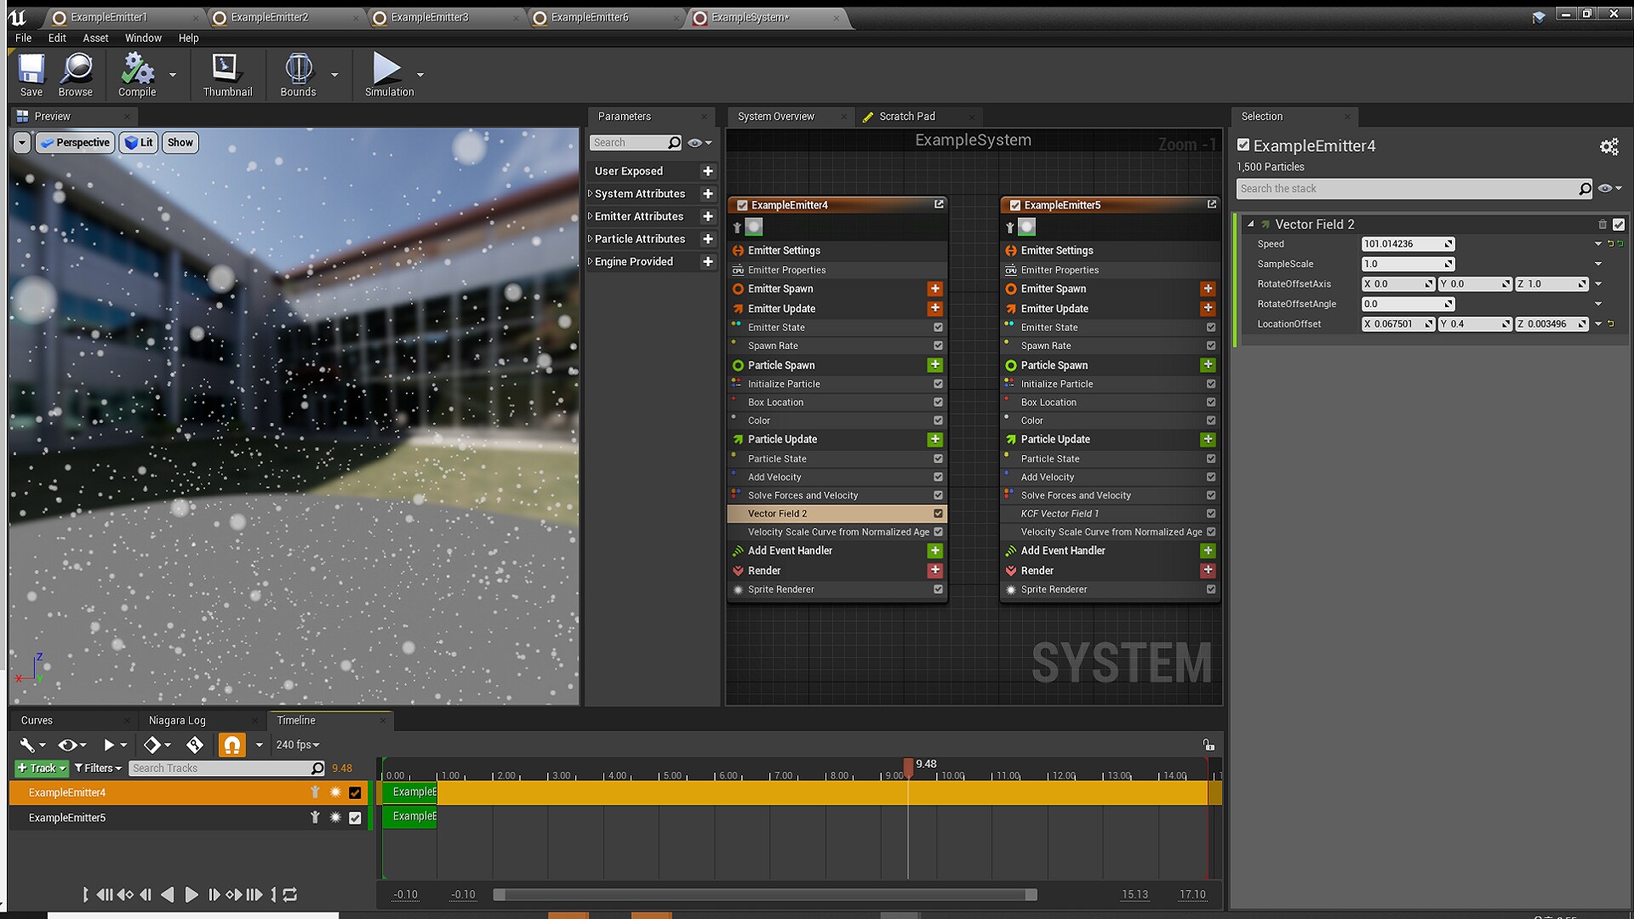Expand the System Attributes section

tap(590, 194)
